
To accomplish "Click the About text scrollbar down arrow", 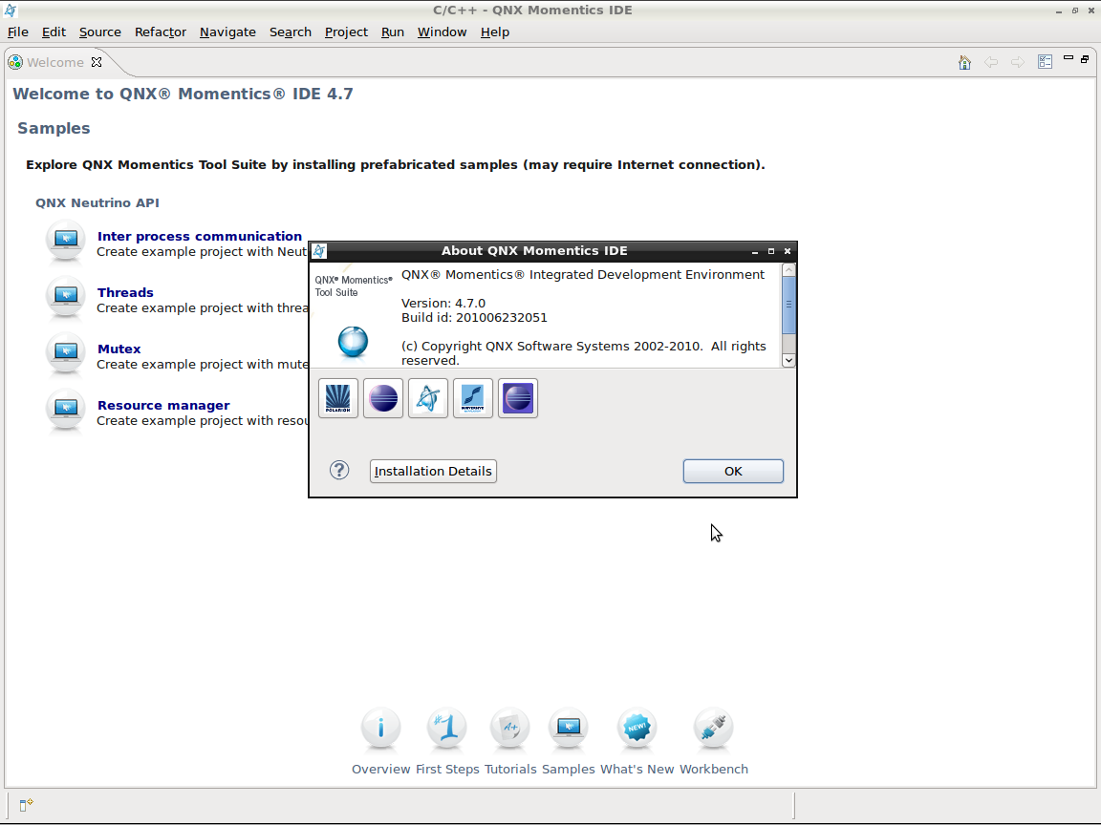I will click(x=788, y=360).
